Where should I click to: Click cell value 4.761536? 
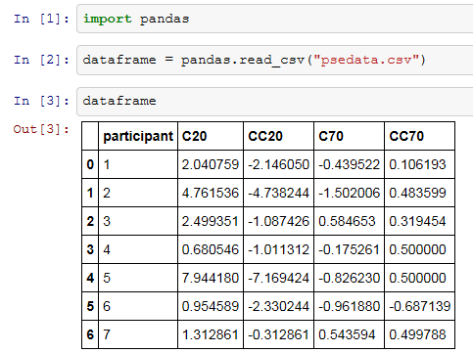coord(211,193)
